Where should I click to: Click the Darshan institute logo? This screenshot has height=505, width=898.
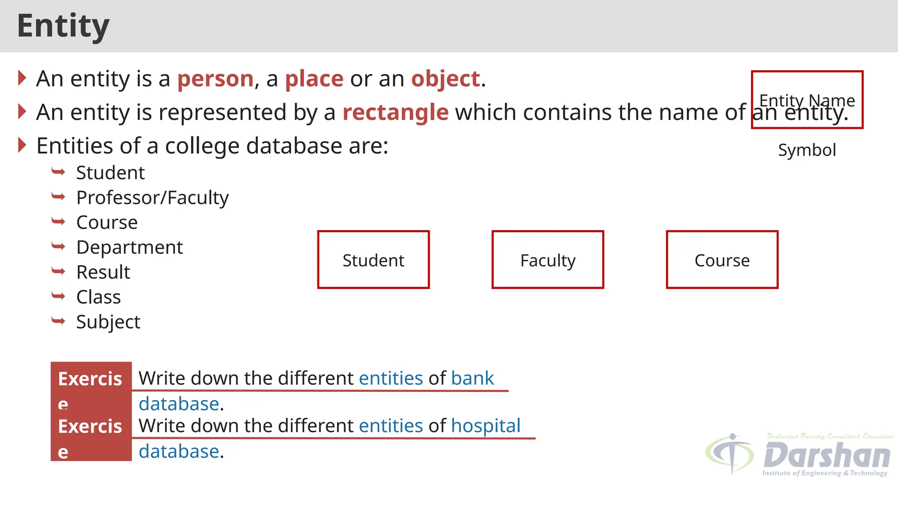[798, 455]
